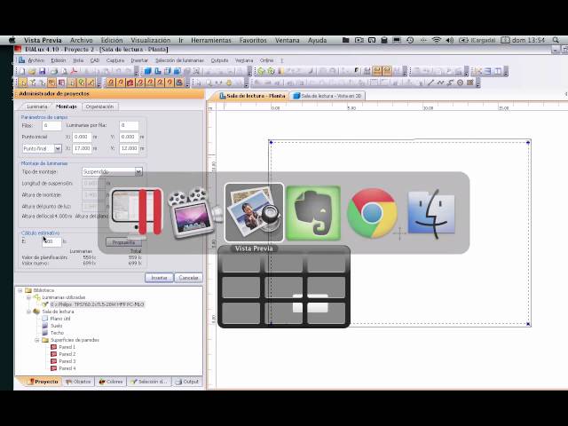Click the Filas input field
This screenshot has width=568, height=426.
pos(51,125)
